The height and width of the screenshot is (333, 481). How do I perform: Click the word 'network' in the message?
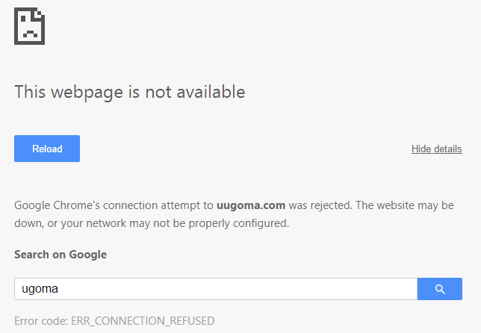tap(106, 223)
